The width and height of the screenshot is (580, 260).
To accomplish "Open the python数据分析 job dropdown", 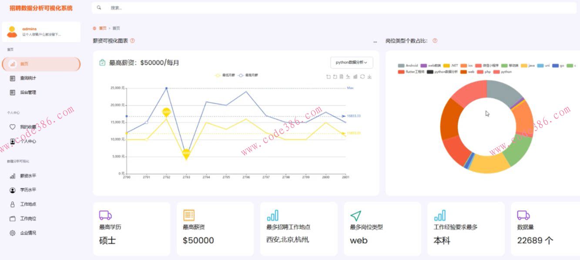I will point(352,63).
